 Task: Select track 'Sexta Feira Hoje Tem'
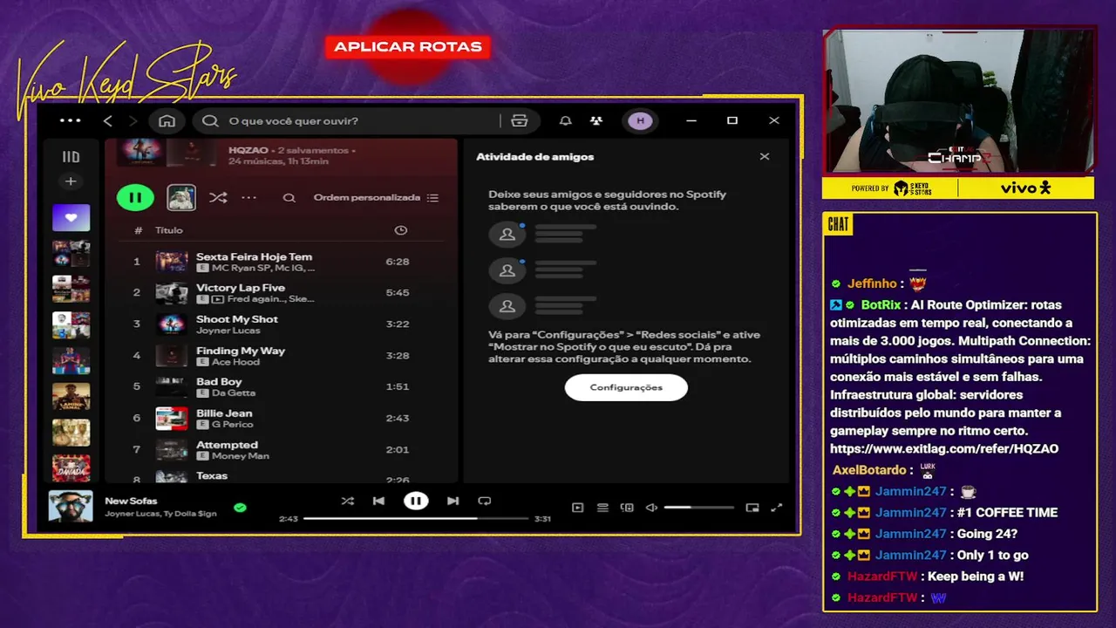click(281, 262)
